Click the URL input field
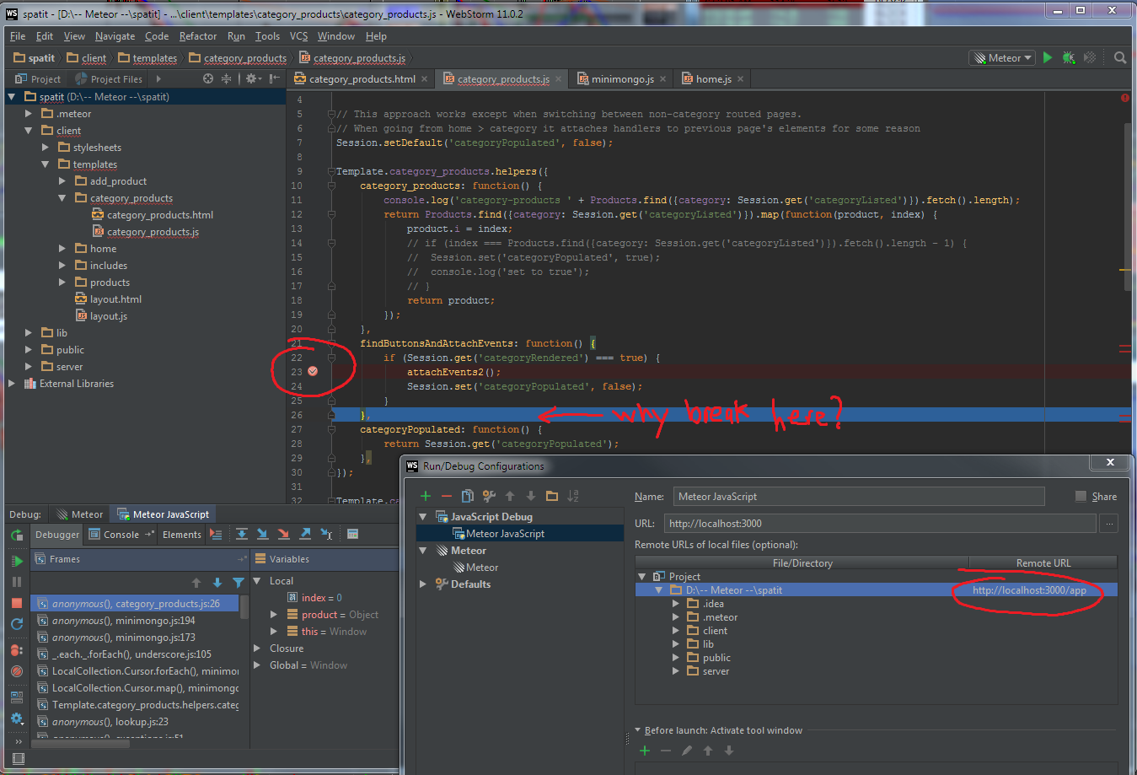This screenshot has width=1137, height=775. [x=880, y=524]
